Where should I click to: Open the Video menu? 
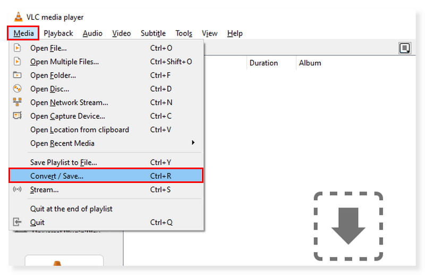[122, 33]
